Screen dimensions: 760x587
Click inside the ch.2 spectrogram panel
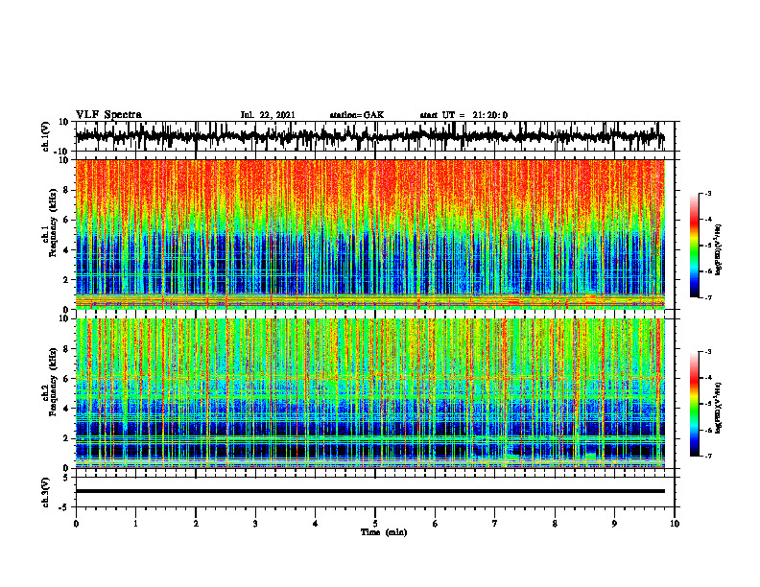(x=369, y=393)
